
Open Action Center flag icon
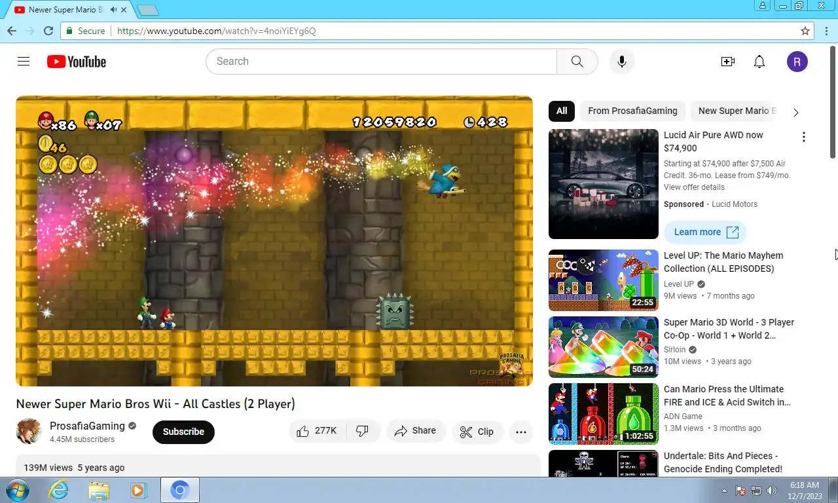(741, 491)
